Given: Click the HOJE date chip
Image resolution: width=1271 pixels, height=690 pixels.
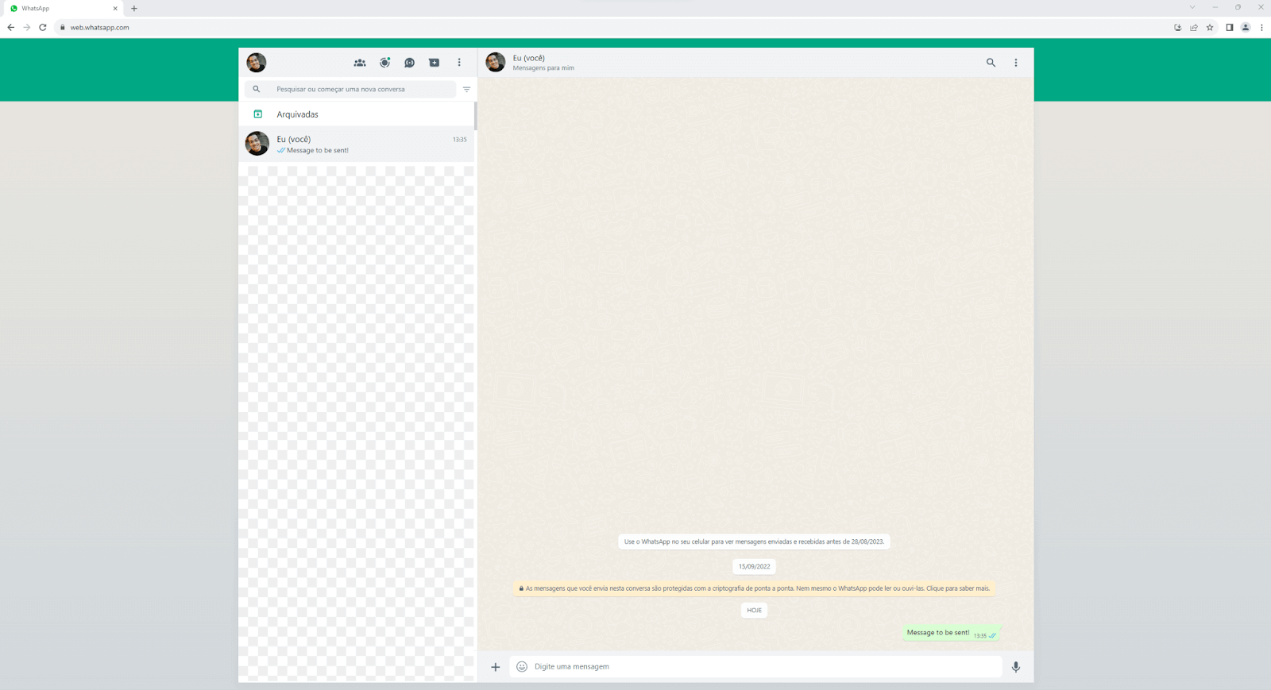Looking at the screenshot, I should pos(755,611).
